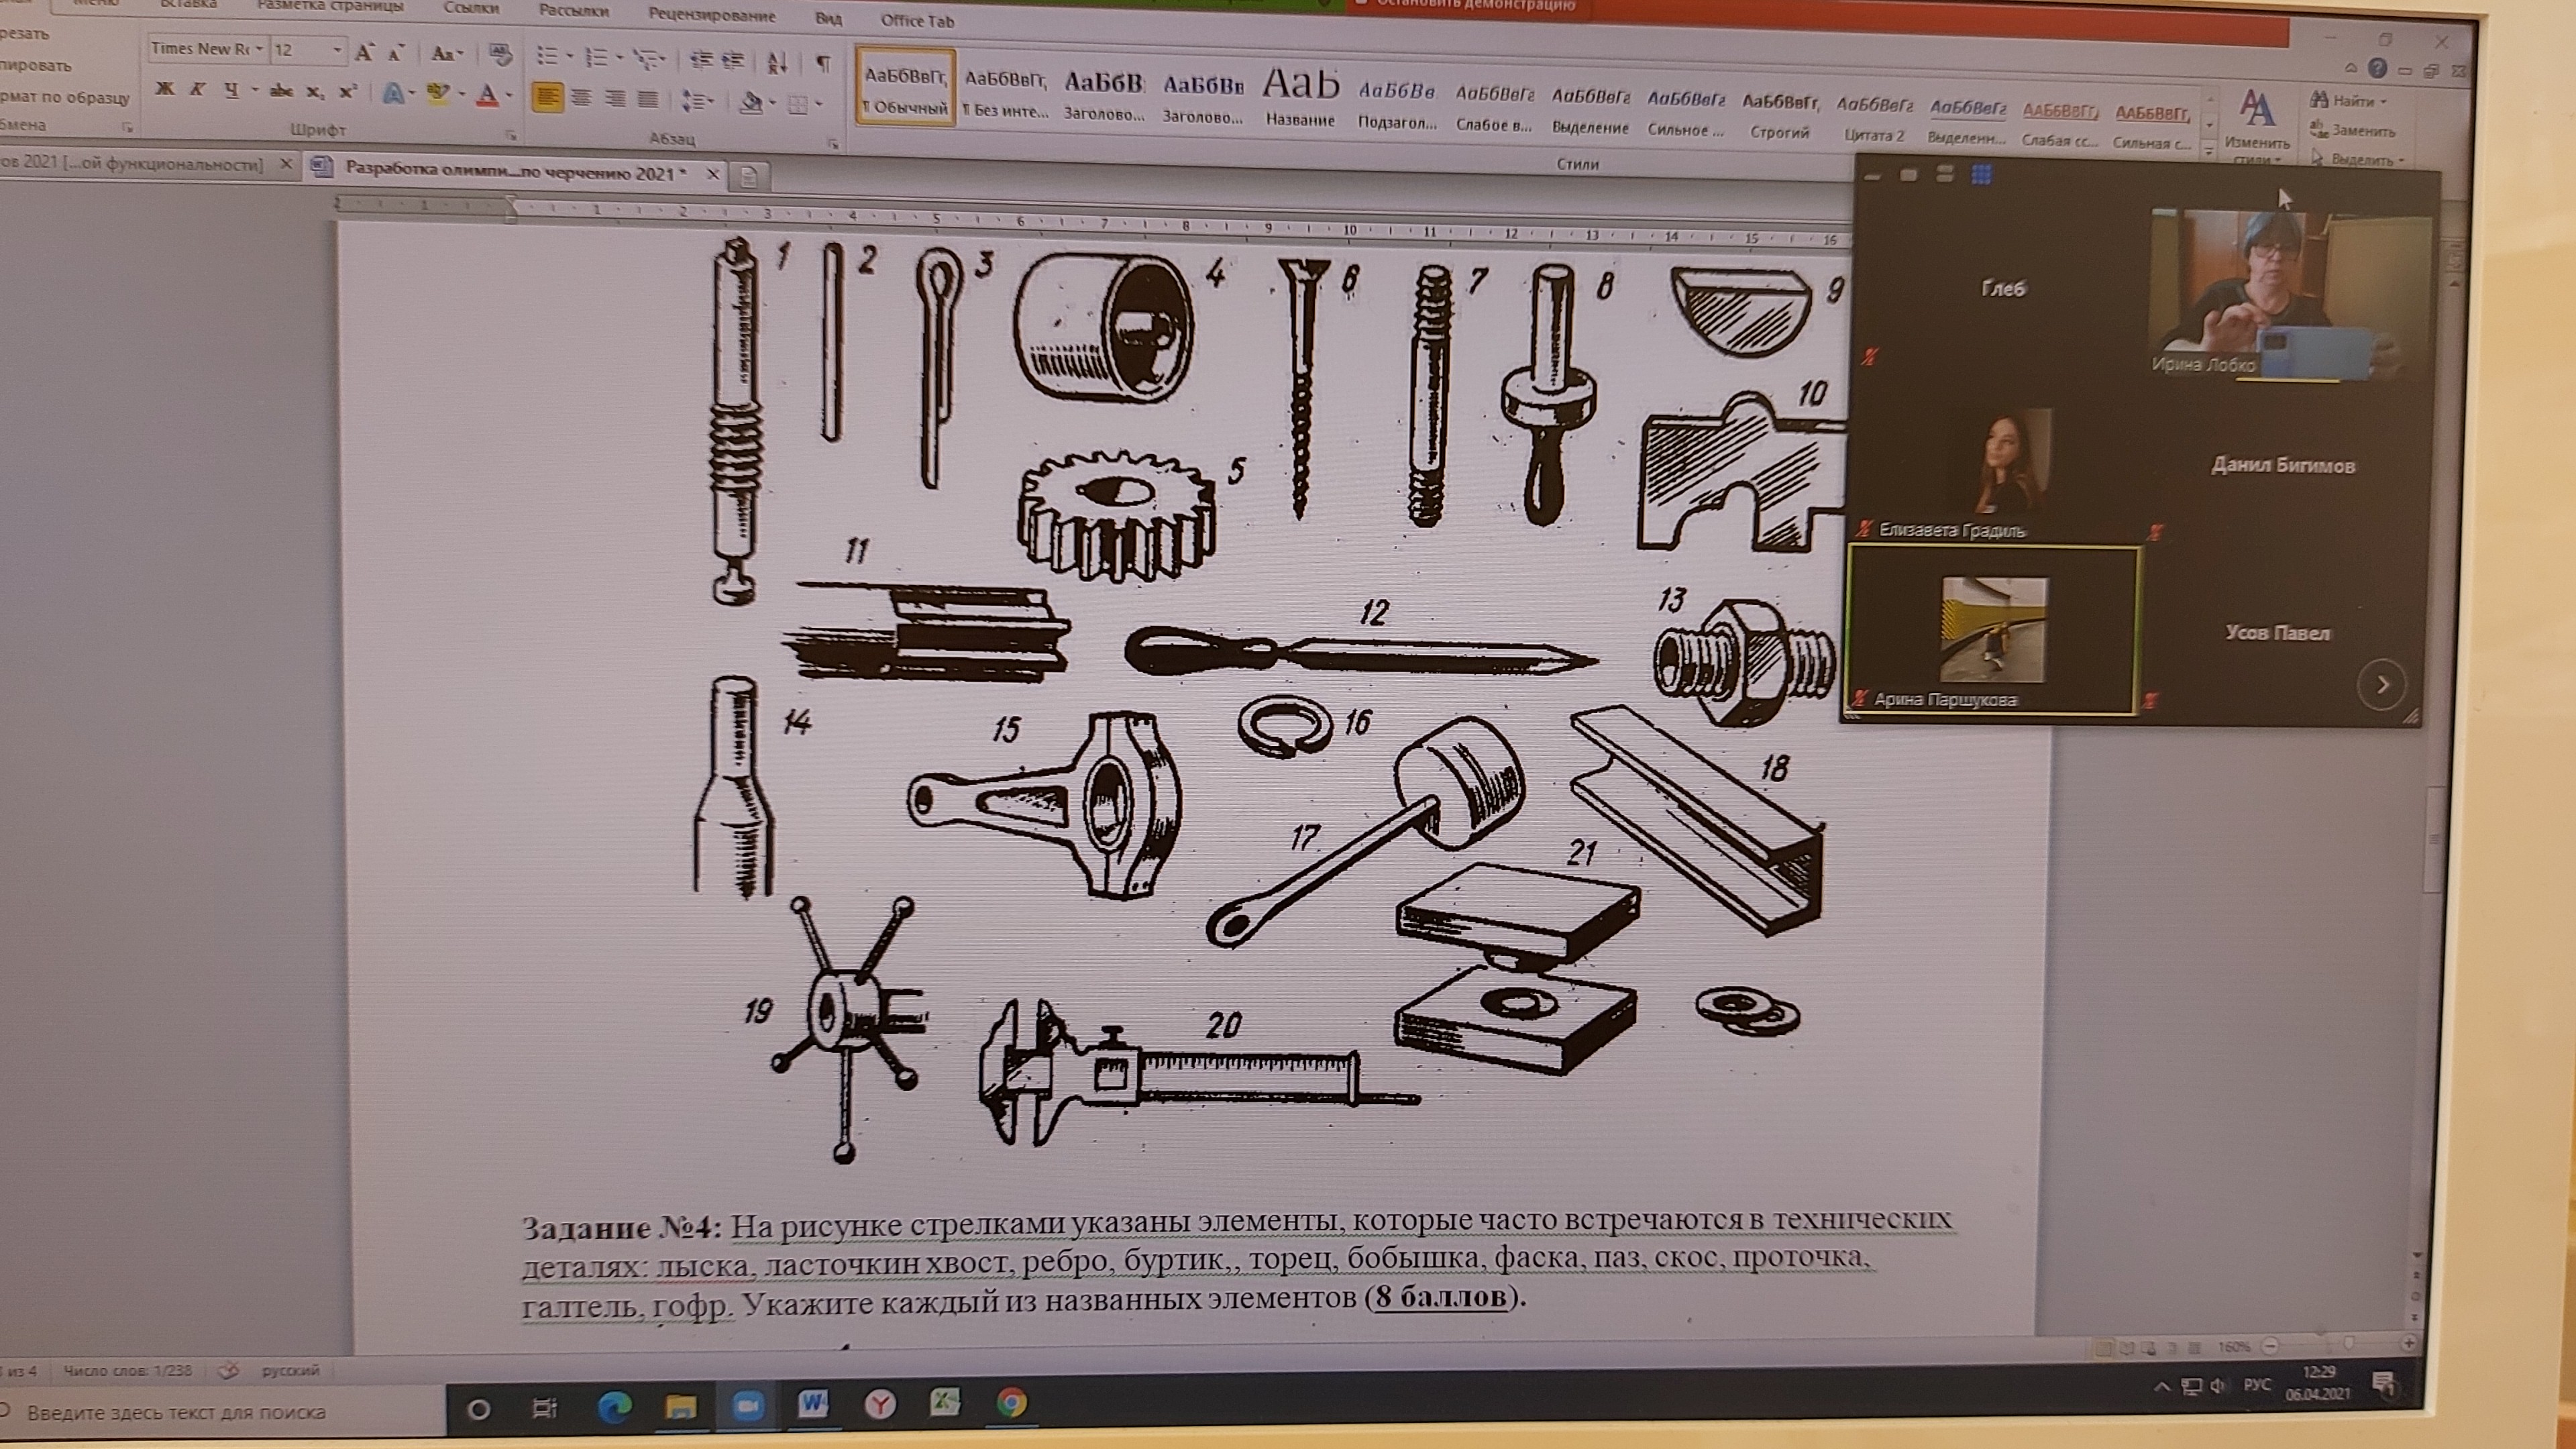
Task: Open Font dialog launcher
Action: (x=511, y=134)
